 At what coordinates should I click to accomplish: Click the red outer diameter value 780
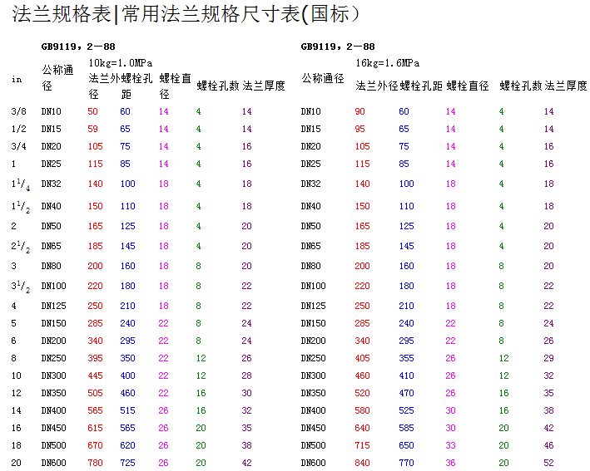coord(96,463)
